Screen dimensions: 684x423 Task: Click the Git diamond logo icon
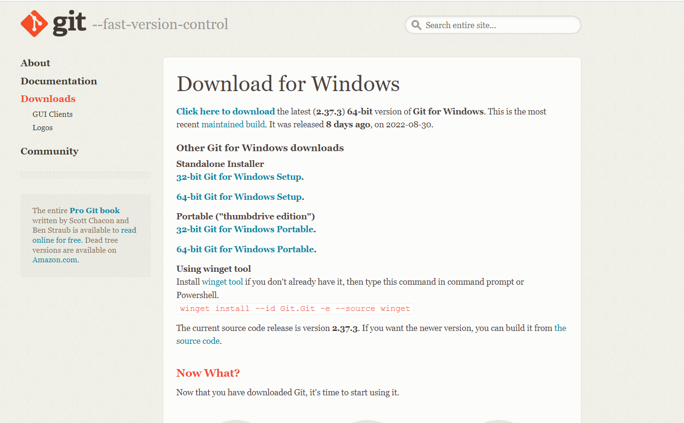point(34,23)
